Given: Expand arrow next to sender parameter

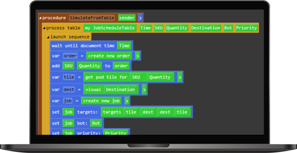Looking at the screenshot, I should [x=140, y=18].
